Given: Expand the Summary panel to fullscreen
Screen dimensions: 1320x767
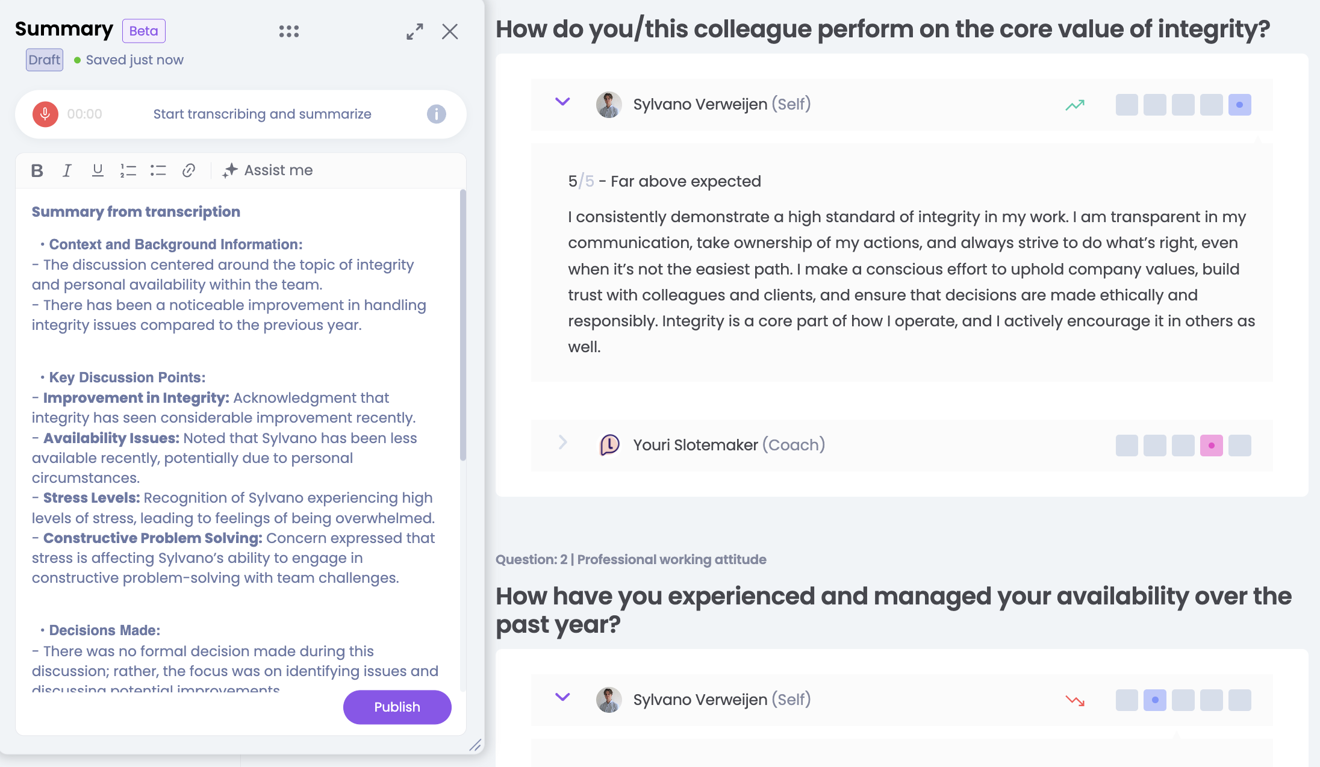Looking at the screenshot, I should [x=414, y=31].
